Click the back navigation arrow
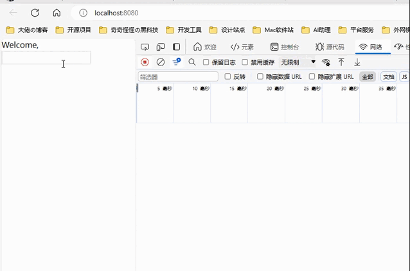410x271 pixels. coord(13,13)
